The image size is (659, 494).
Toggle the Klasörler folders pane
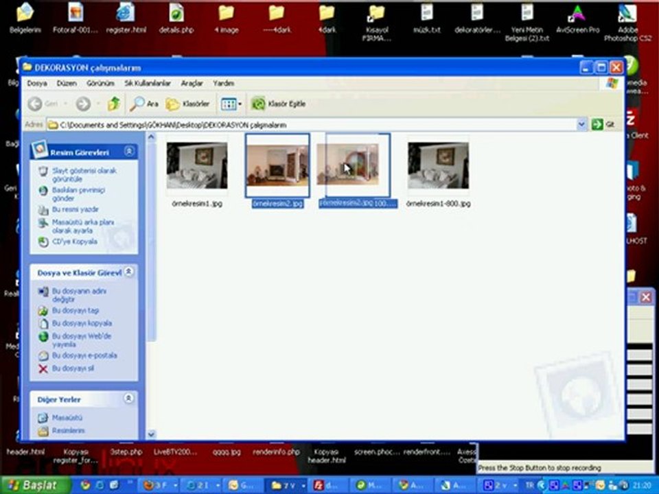[x=188, y=104]
